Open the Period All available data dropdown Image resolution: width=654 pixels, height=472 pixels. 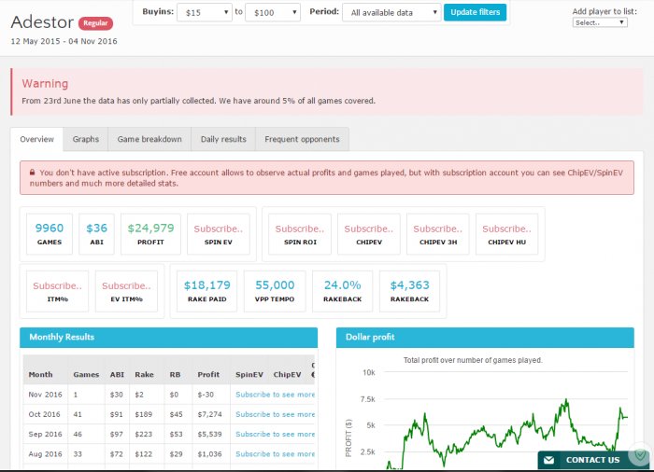point(391,12)
